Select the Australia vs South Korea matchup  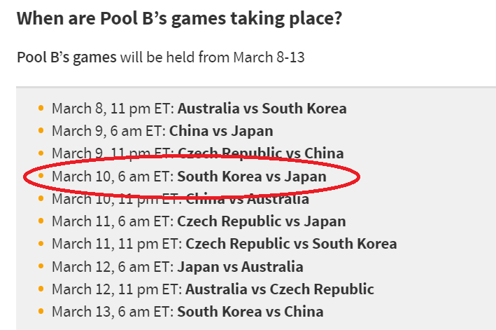[262, 109]
